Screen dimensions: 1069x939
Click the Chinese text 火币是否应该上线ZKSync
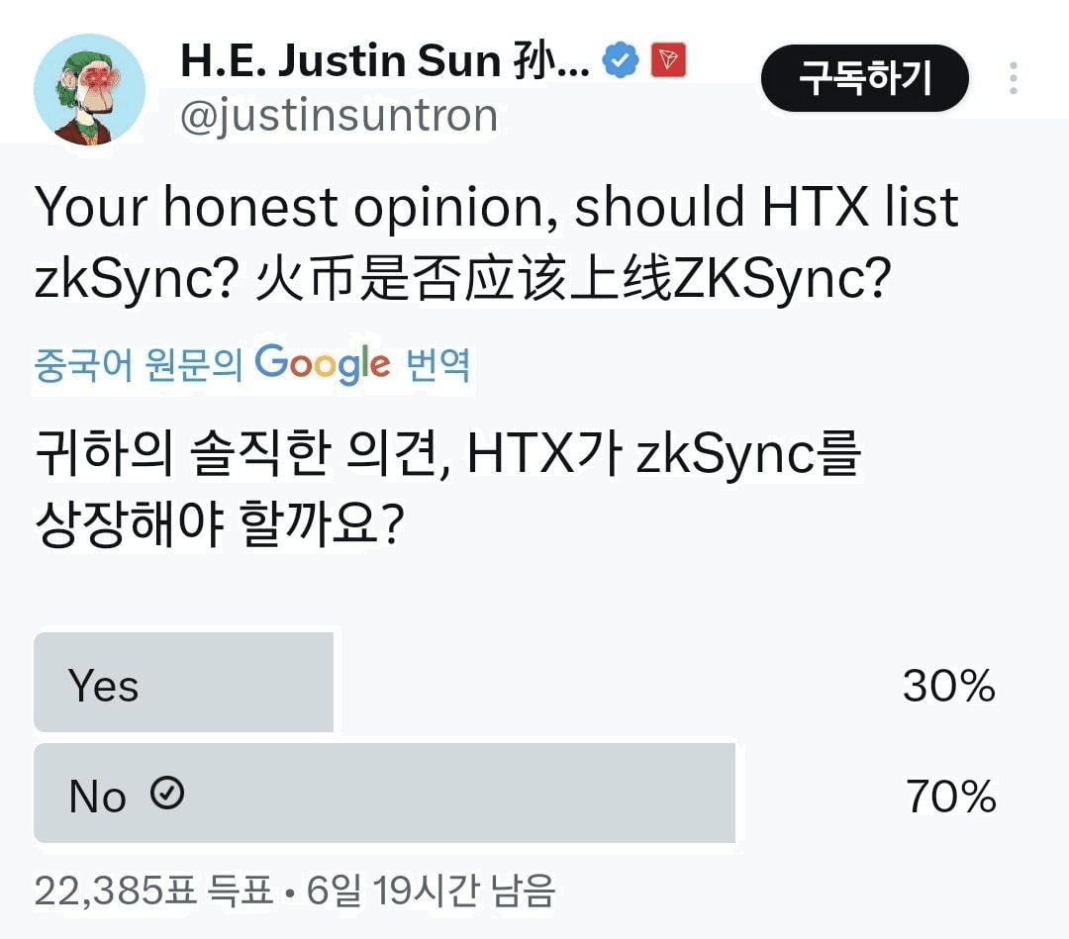click(x=569, y=282)
